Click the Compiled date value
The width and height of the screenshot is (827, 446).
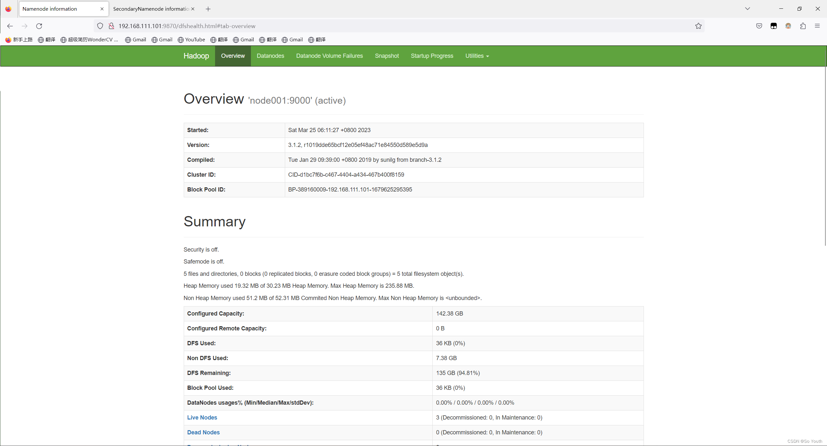point(365,160)
